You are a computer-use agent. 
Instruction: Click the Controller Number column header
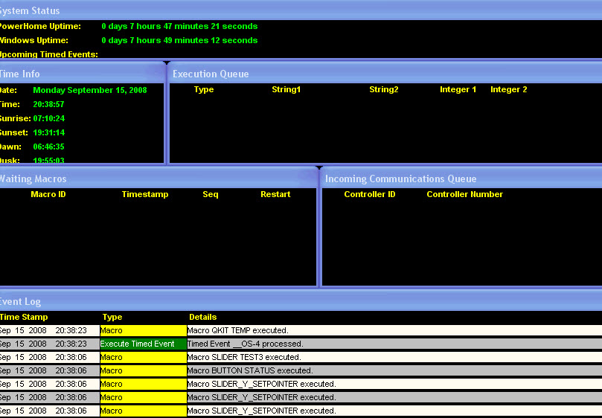click(464, 194)
